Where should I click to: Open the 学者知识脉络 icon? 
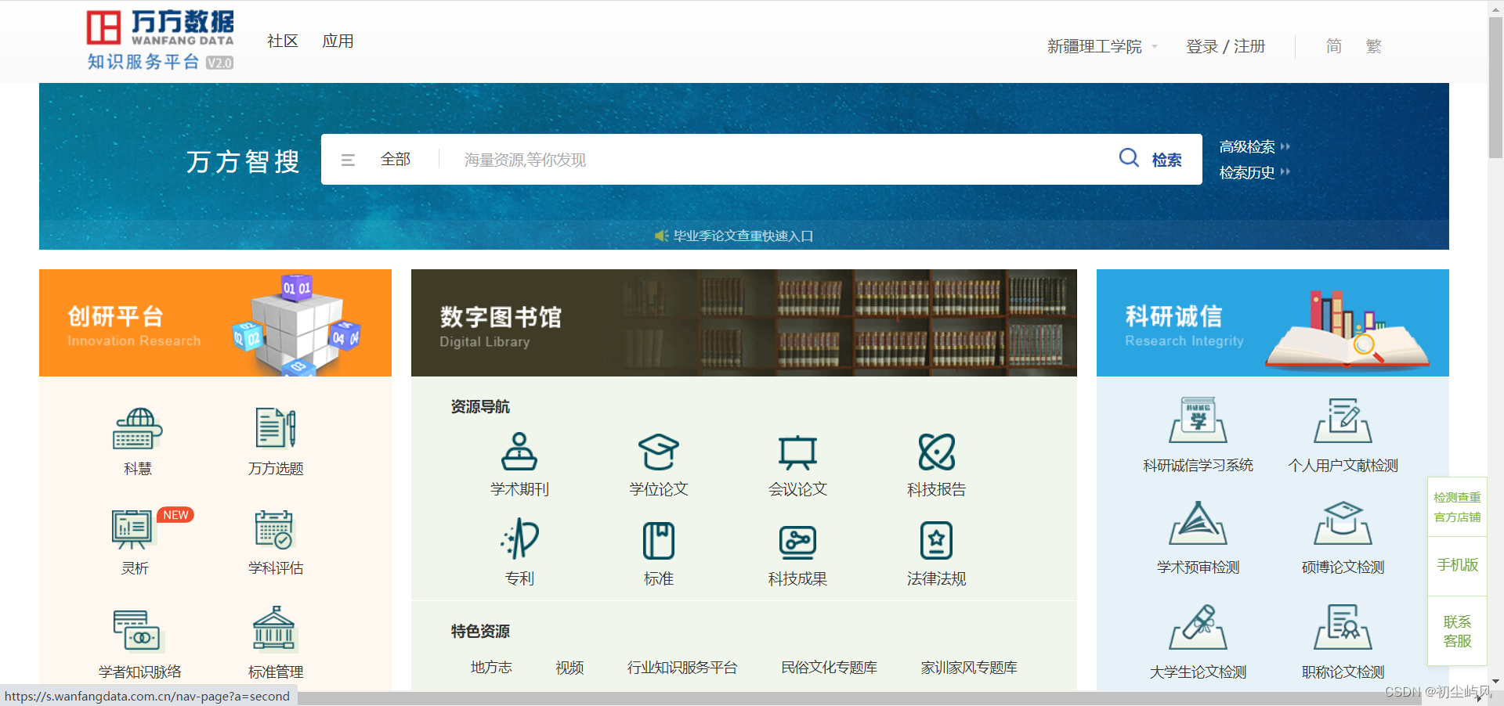pos(137,631)
